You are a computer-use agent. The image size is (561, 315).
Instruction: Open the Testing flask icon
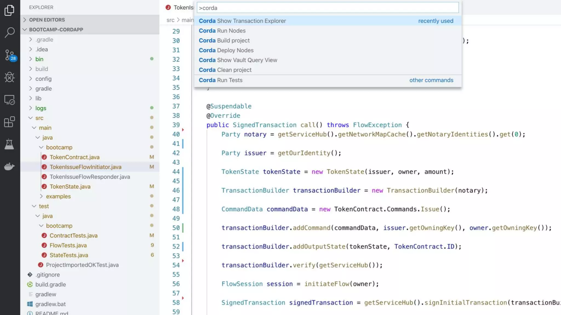click(x=10, y=144)
